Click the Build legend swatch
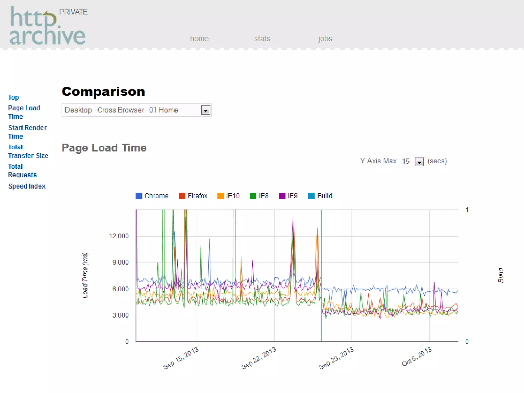Screen dimensions: 524x393 pyautogui.click(x=311, y=196)
